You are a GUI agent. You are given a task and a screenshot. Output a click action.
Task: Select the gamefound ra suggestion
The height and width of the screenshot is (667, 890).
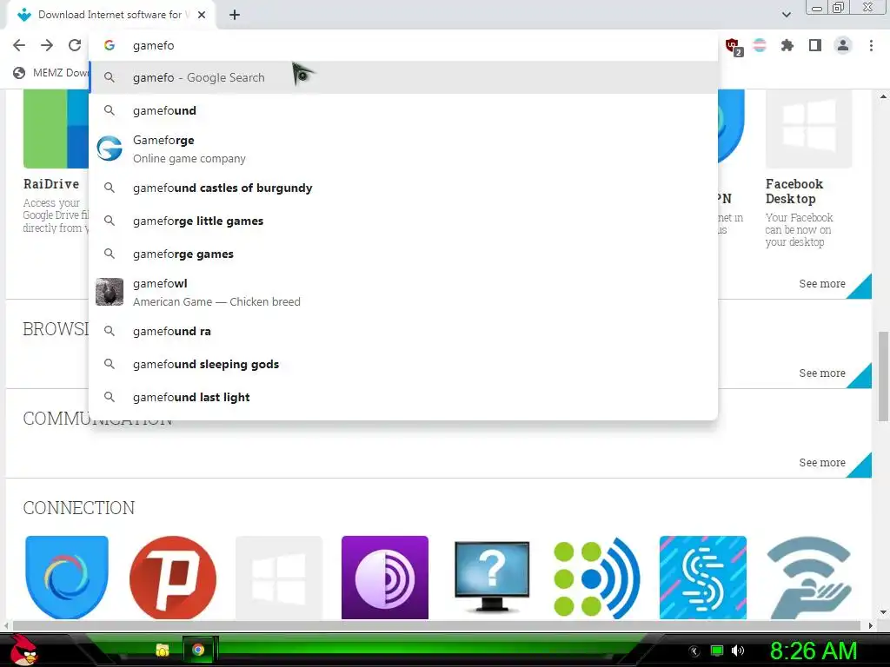(x=403, y=331)
